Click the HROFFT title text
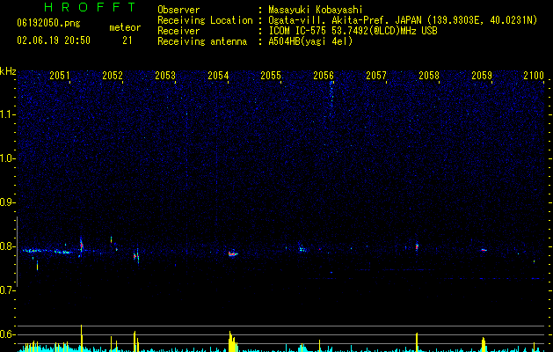Image resolution: width=553 pixels, height=352 pixels. tap(91, 7)
